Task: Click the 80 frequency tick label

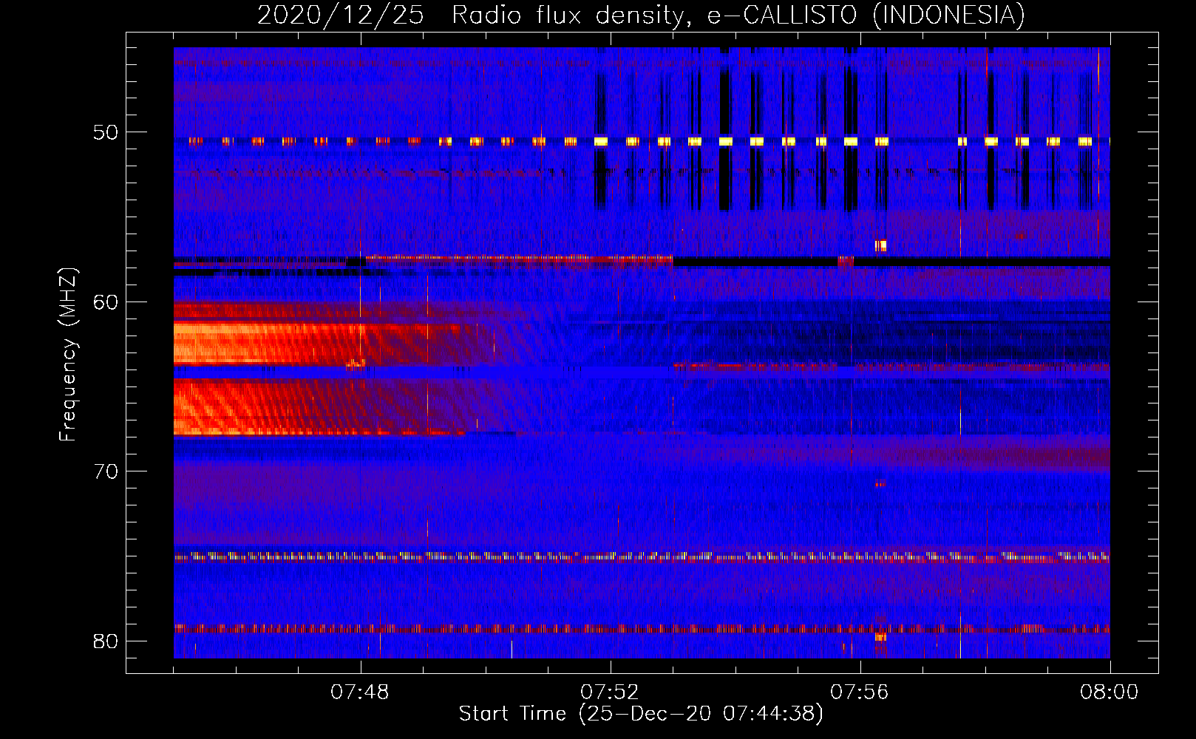Action: click(x=106, y=641)
